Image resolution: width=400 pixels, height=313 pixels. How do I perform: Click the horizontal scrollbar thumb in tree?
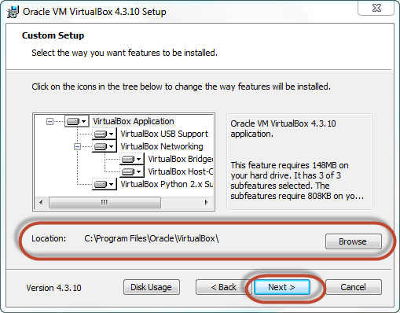pyautogui.click(x=105, y=202)
